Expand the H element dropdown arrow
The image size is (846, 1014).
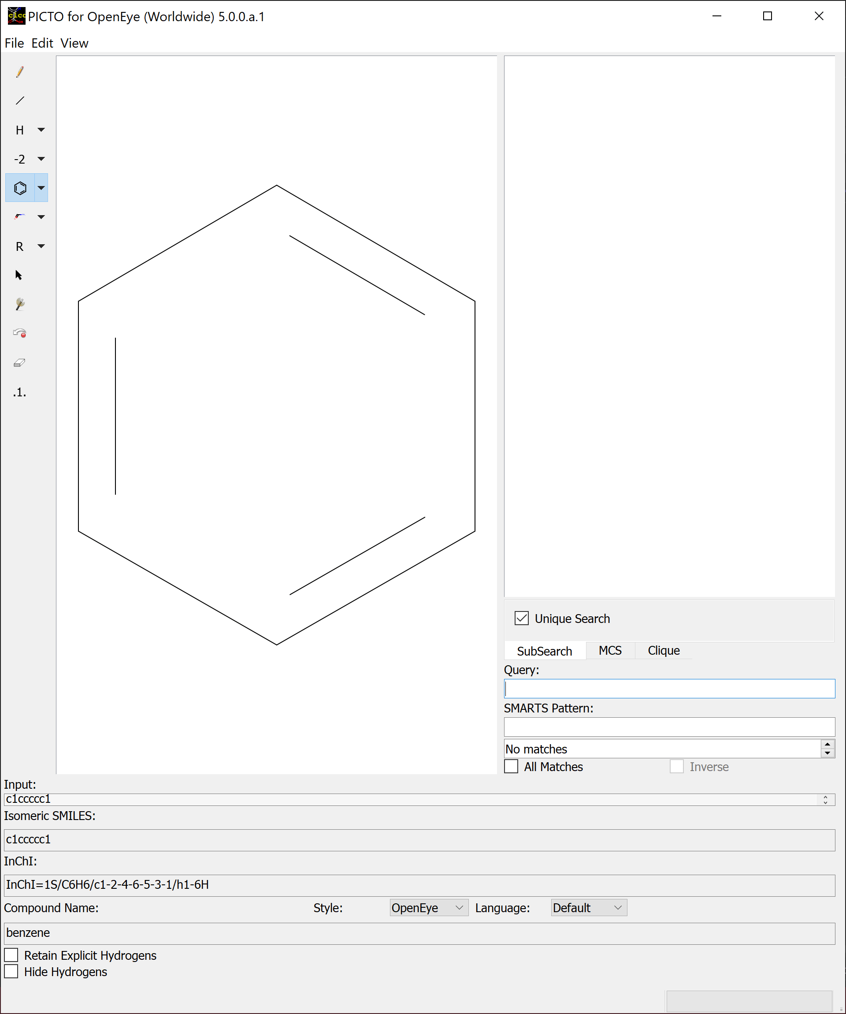point(41,130)
